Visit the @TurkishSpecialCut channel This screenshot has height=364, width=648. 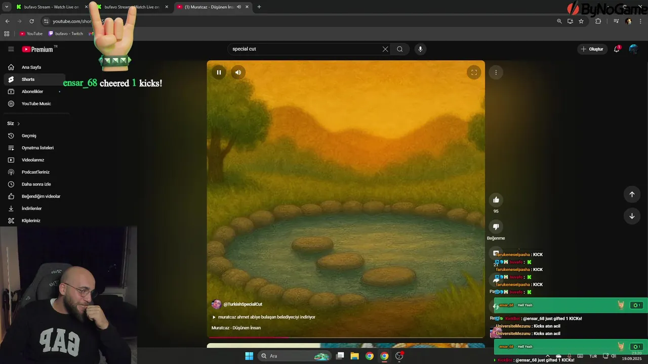(x=242, y=304)
